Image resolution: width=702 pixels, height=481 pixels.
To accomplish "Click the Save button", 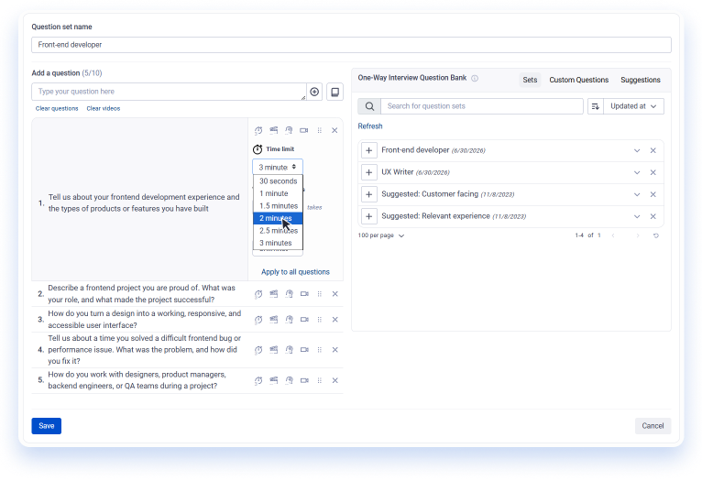I will 46,425.
